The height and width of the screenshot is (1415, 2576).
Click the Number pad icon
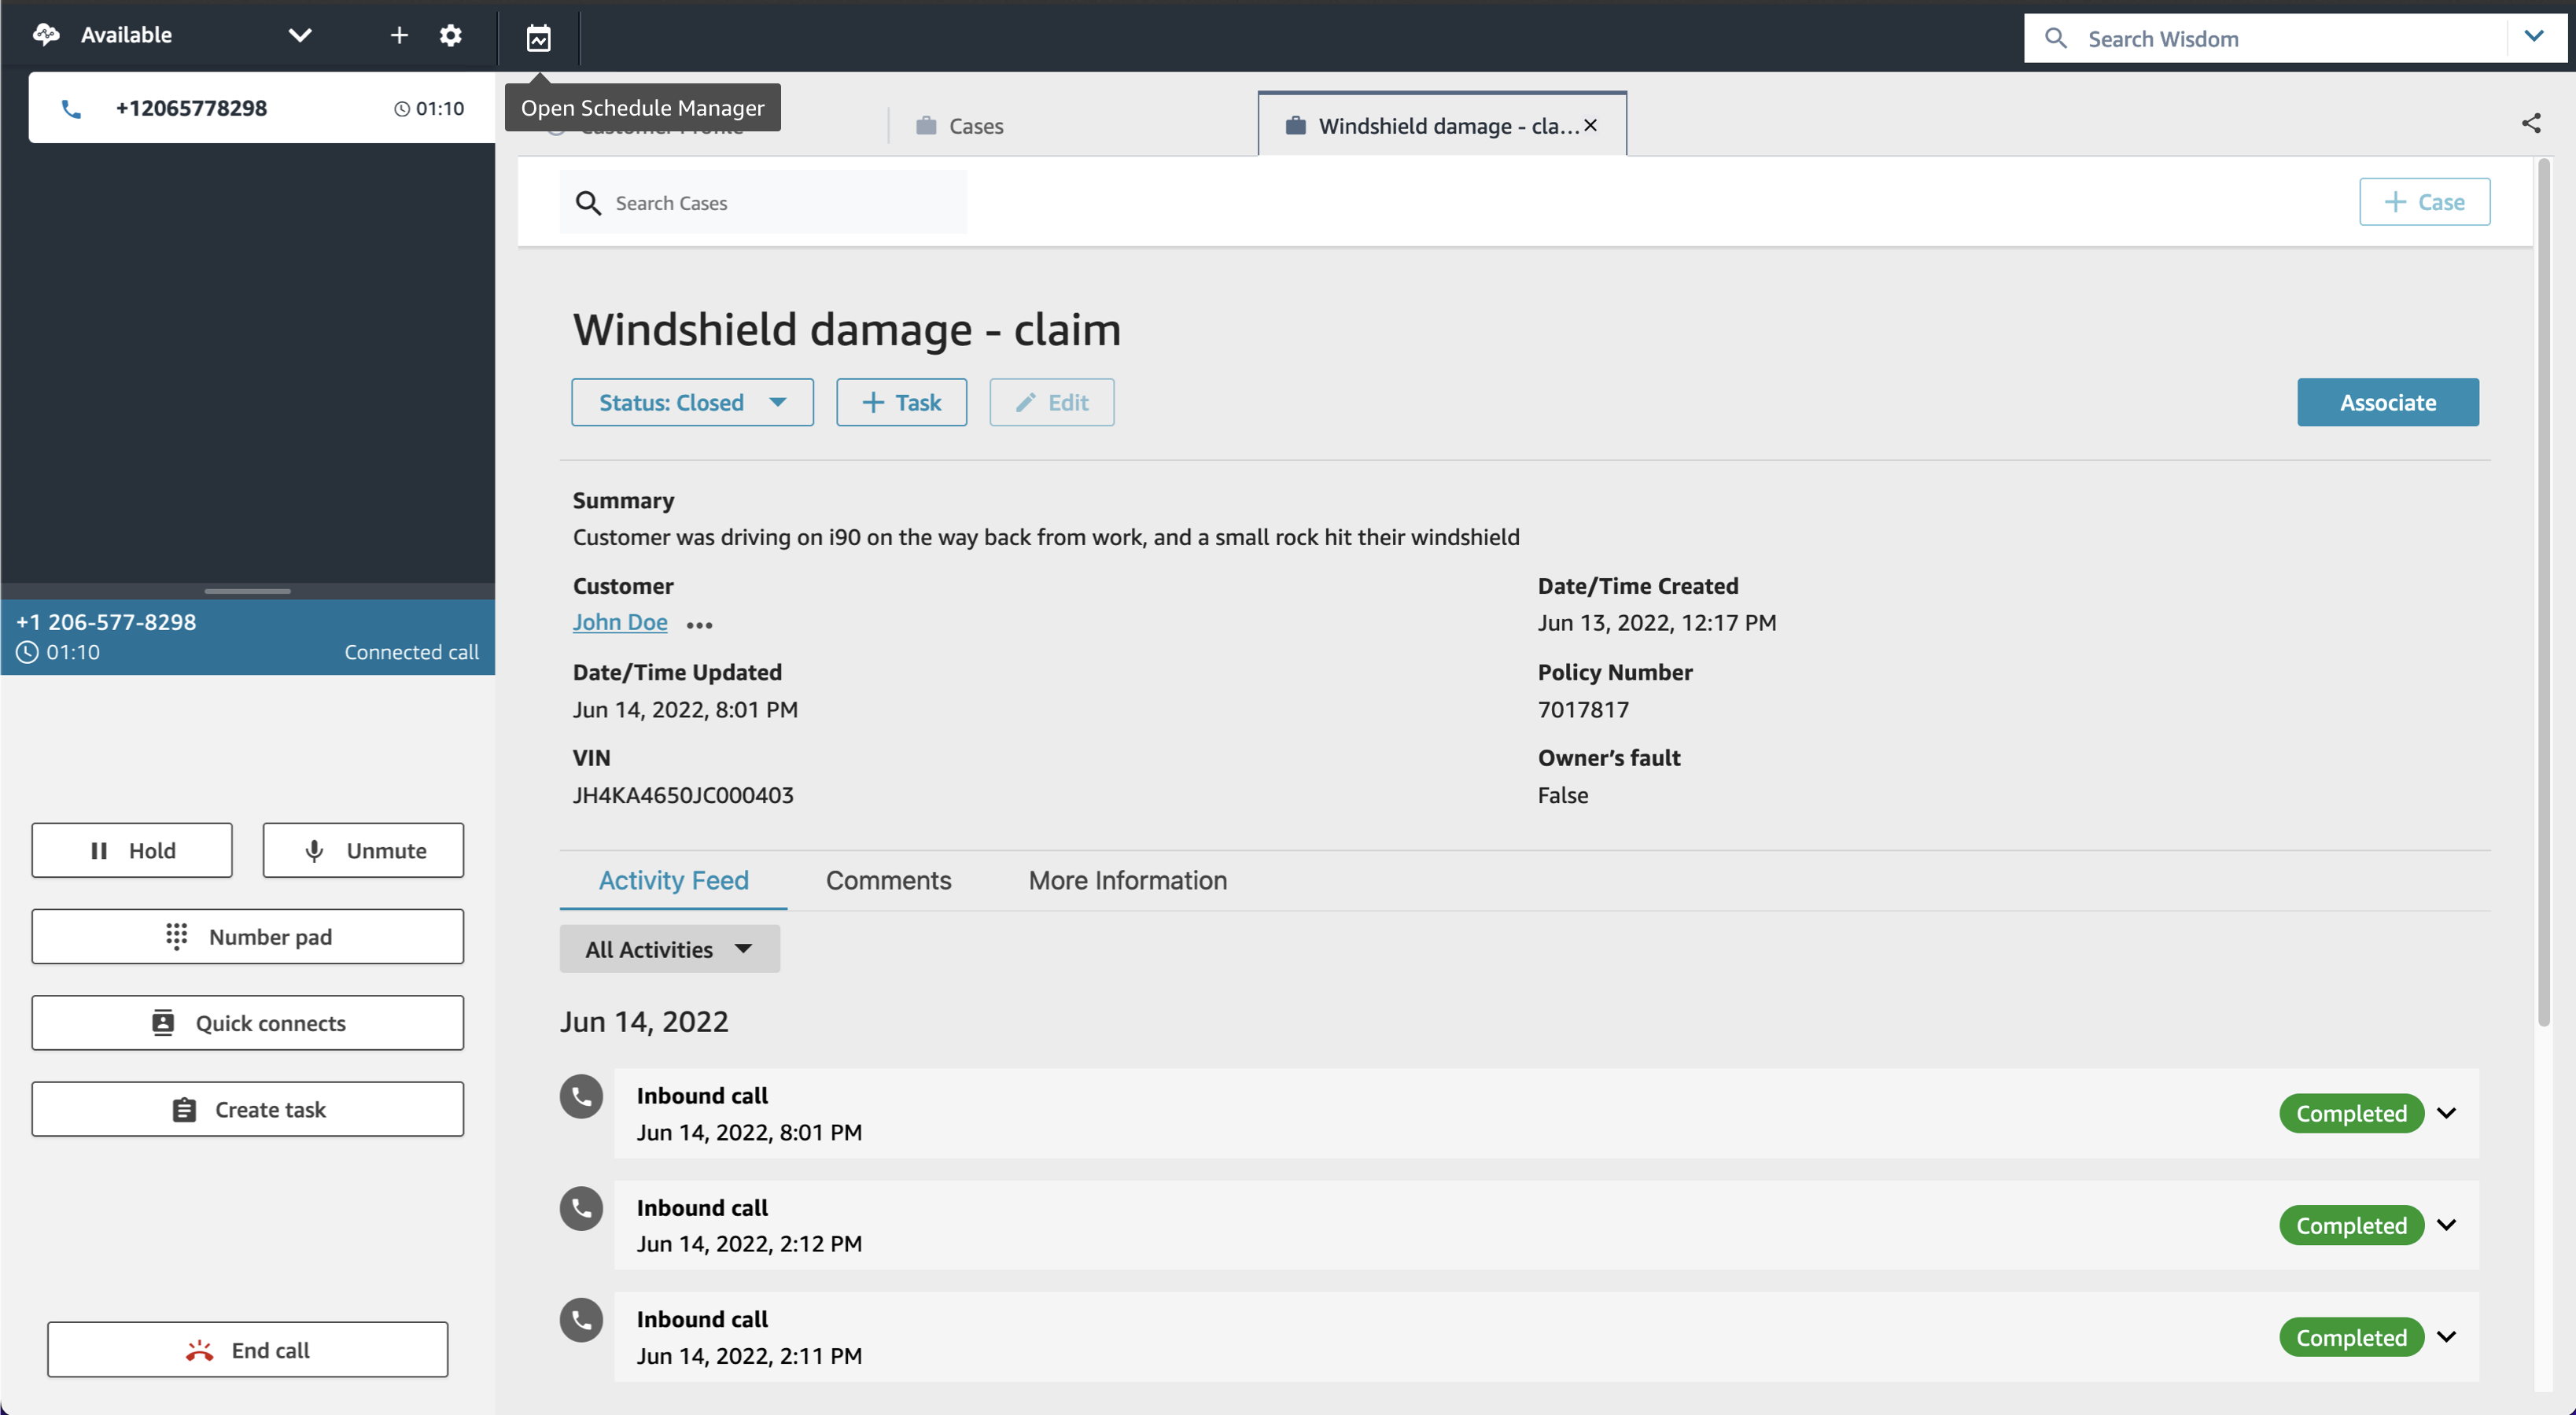tap(172, 936)
